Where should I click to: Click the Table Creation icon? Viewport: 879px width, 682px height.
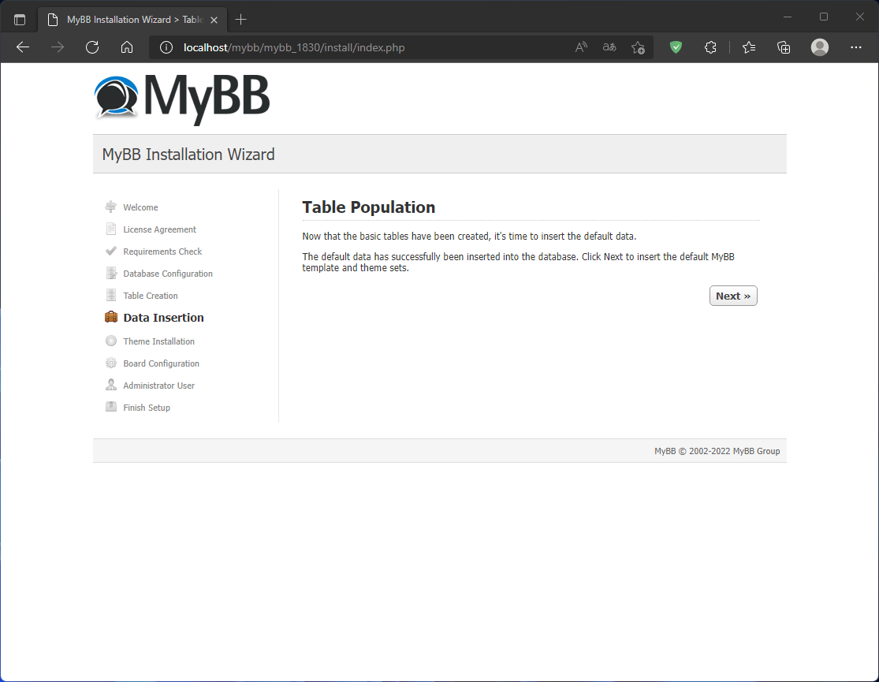(111, 295)
